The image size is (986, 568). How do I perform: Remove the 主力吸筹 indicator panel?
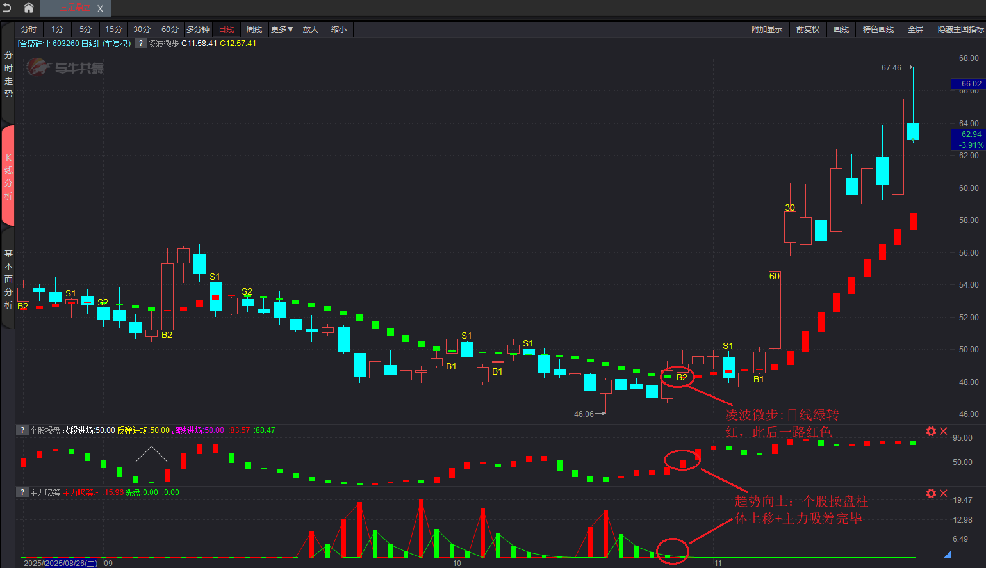[x=944, y=493]
